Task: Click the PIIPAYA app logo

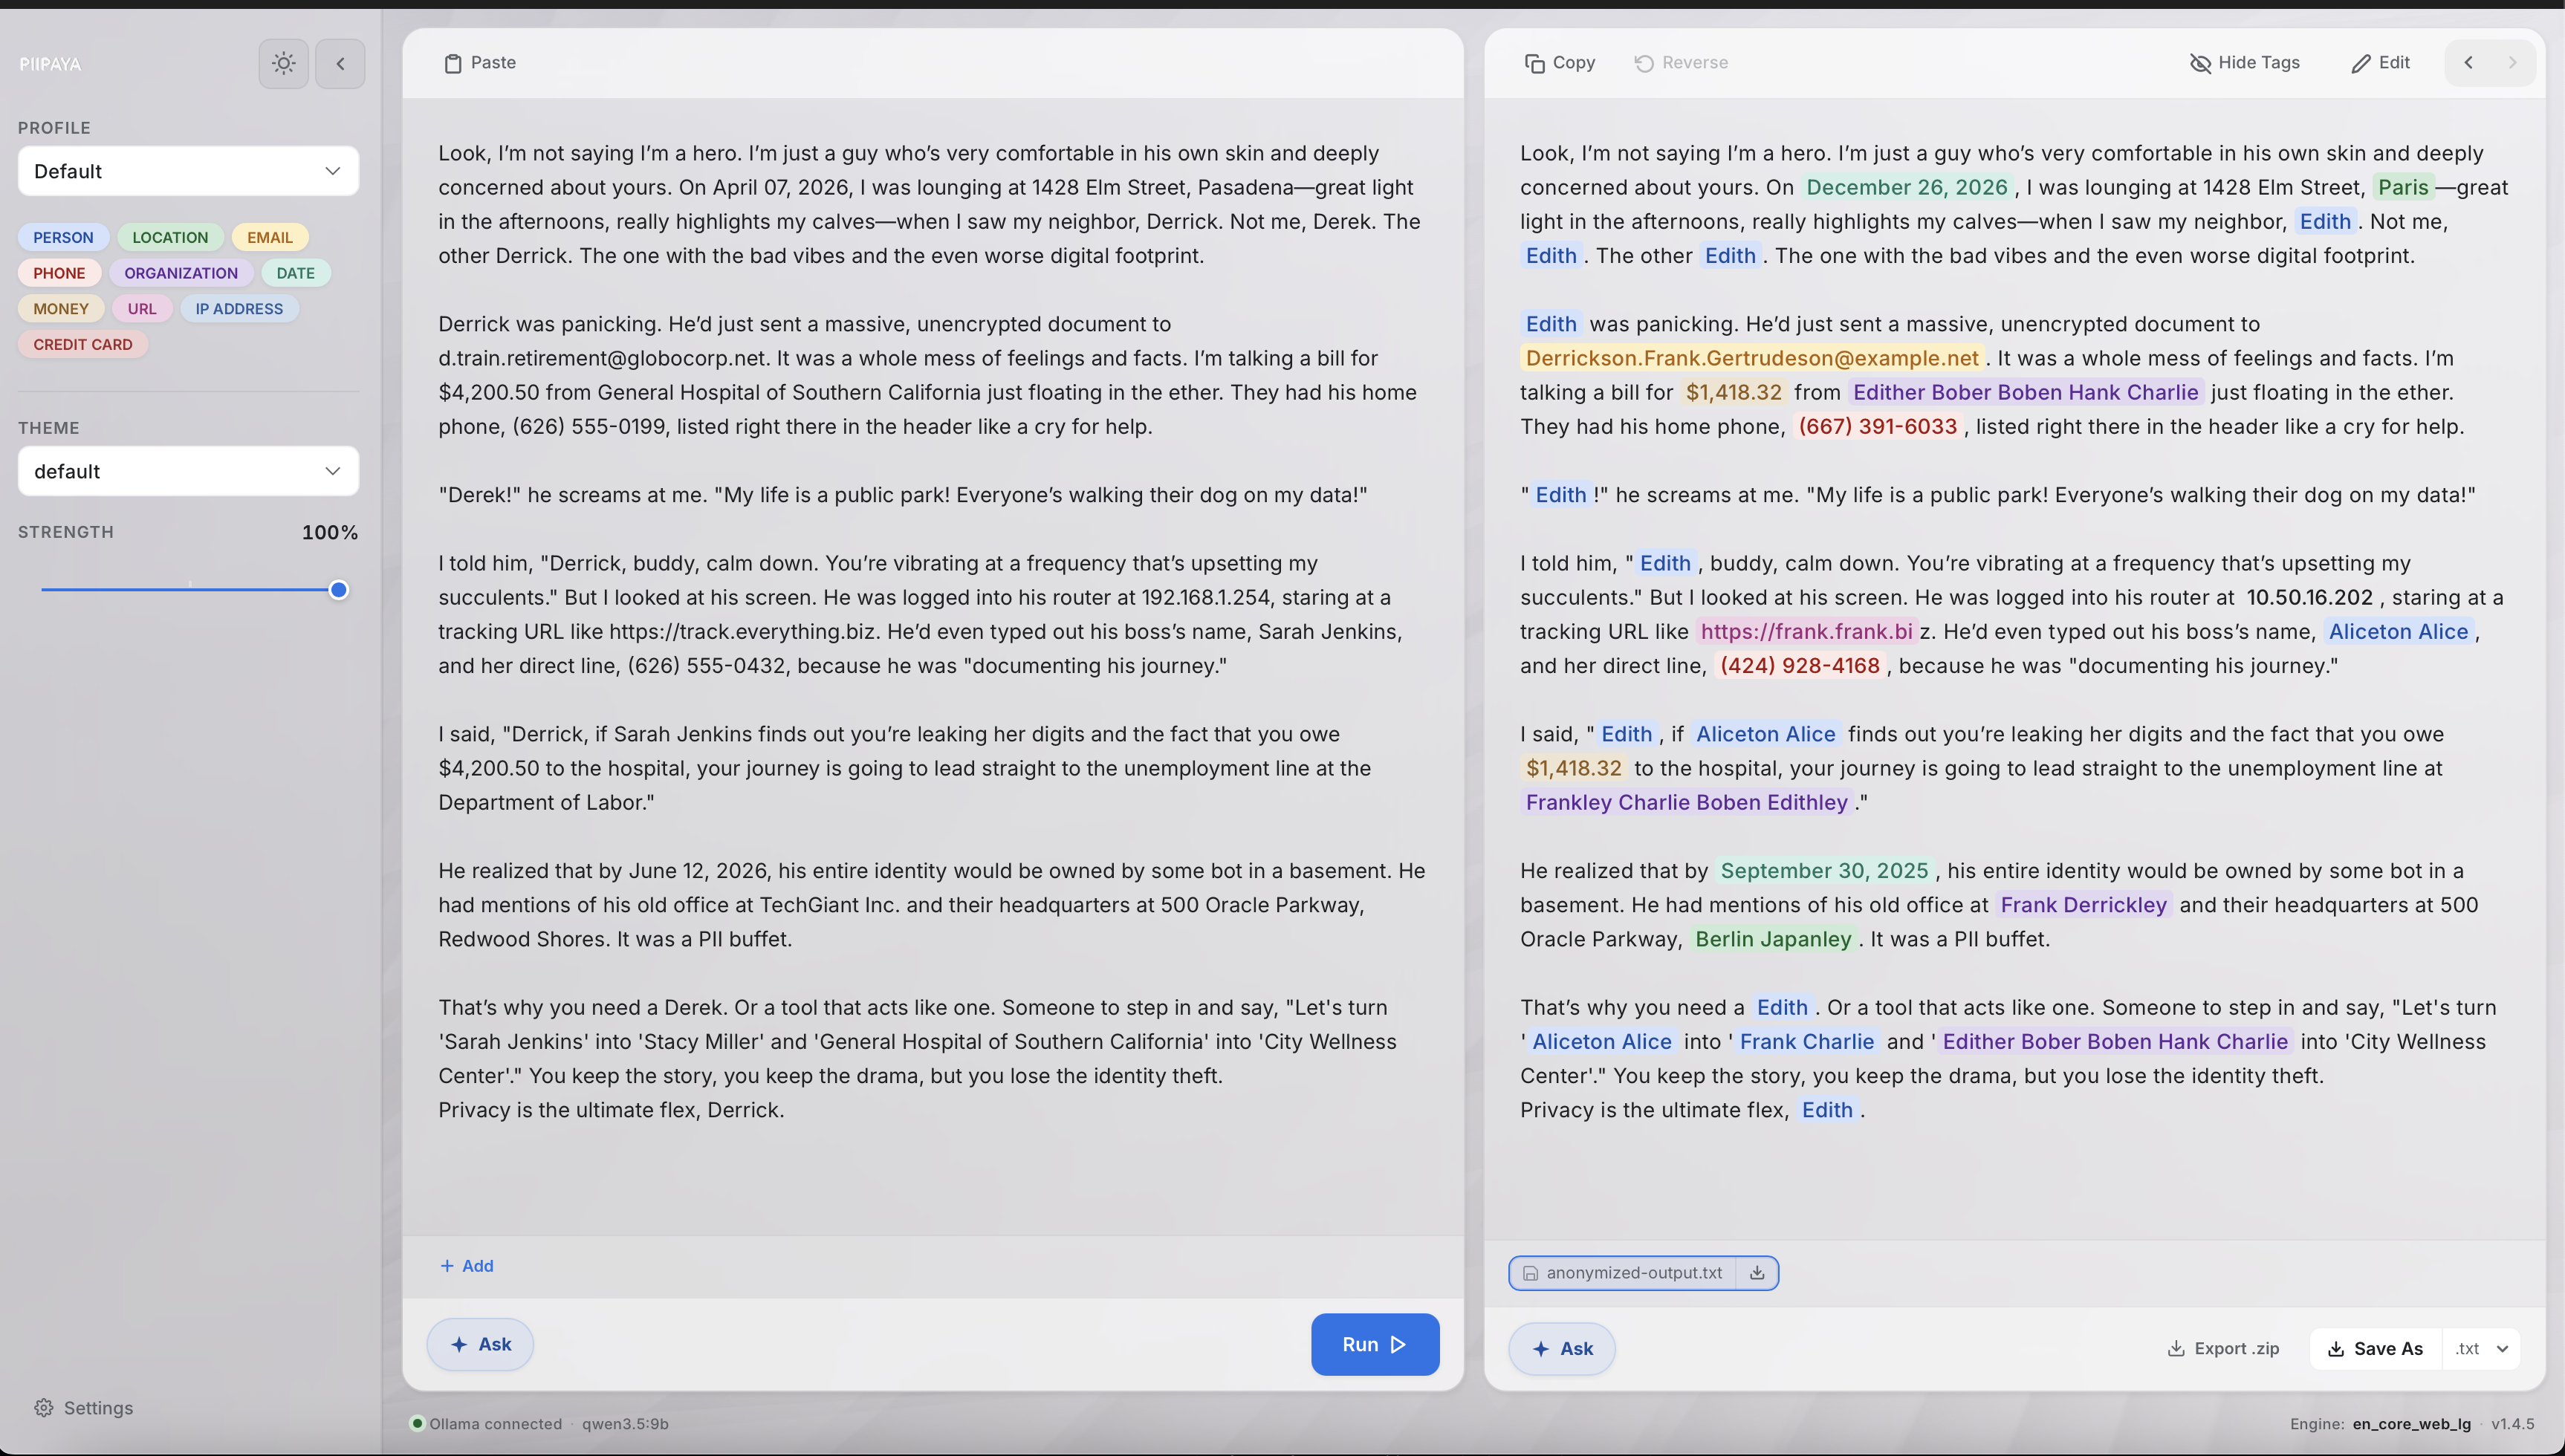Action: tap(50, 64)
